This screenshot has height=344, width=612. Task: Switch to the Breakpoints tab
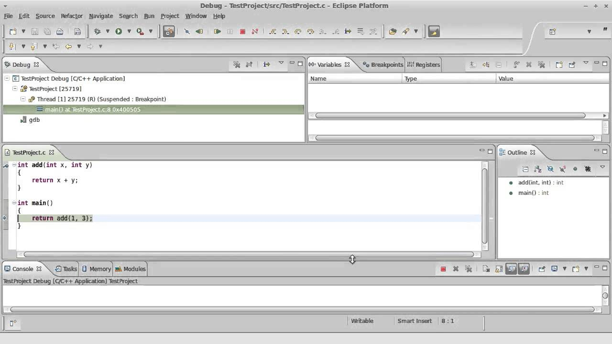(x=386, y=64)
